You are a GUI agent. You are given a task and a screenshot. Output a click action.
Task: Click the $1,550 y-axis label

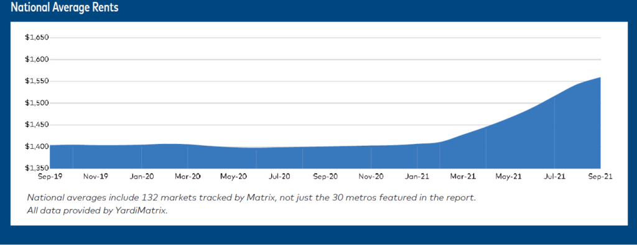tap(37, 81)
